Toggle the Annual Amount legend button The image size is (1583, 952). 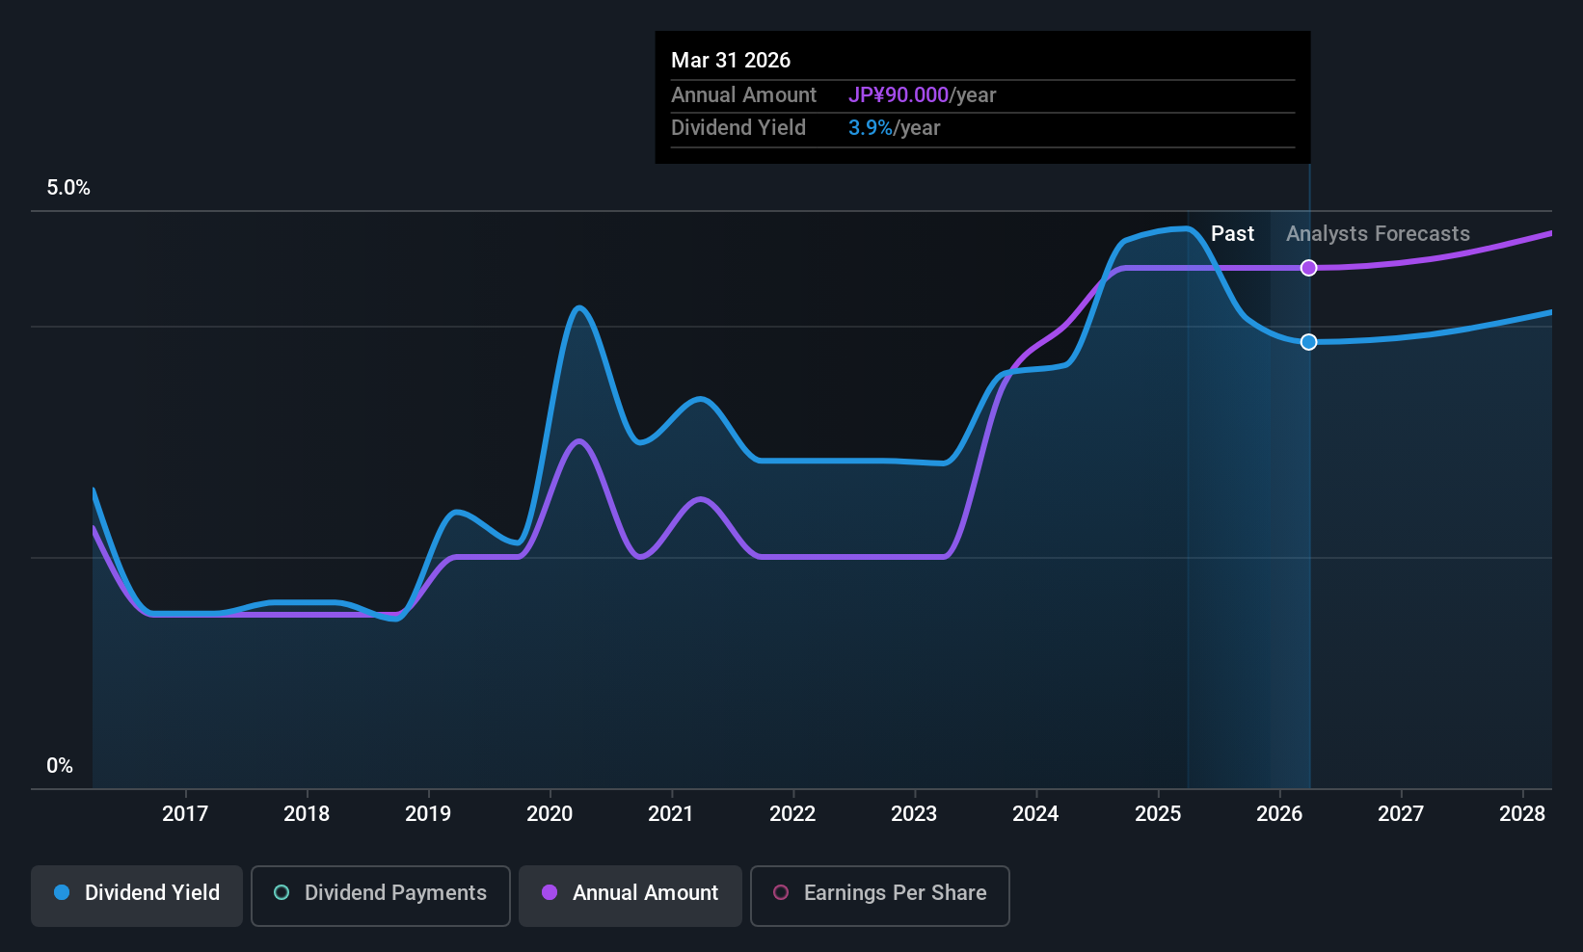pos(631,895)
